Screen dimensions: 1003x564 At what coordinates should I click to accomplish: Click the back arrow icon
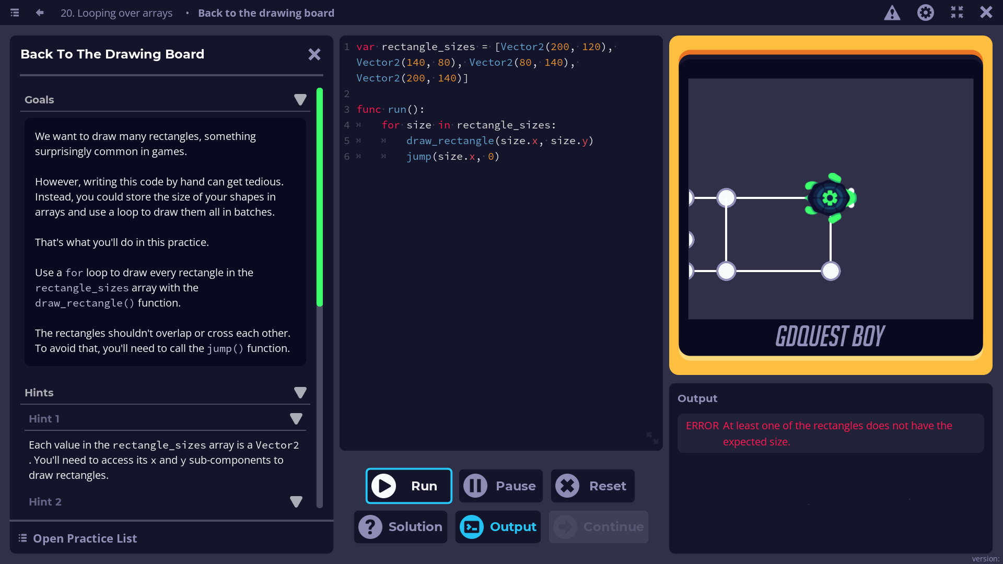[x=40, y=13]
